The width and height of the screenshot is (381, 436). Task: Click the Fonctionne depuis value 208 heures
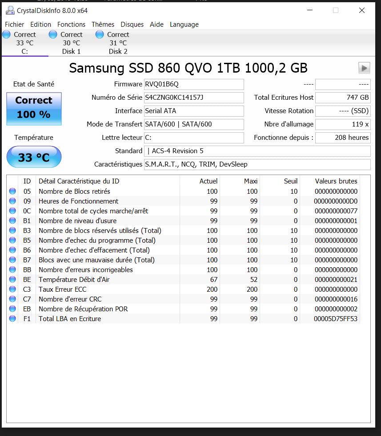(x=343, y=138)
